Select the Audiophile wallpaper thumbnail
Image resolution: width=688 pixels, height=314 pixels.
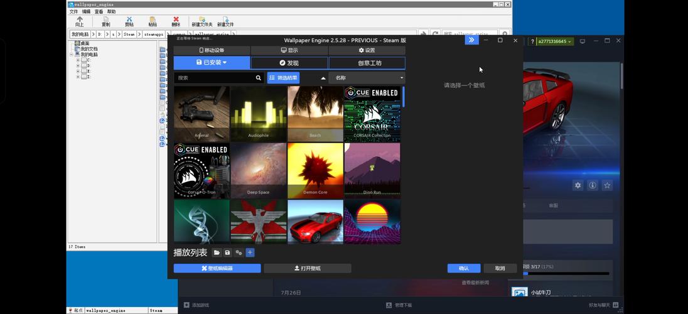259,114
